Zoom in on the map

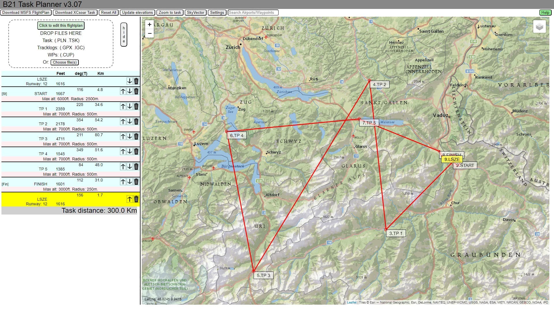point(149,24)
